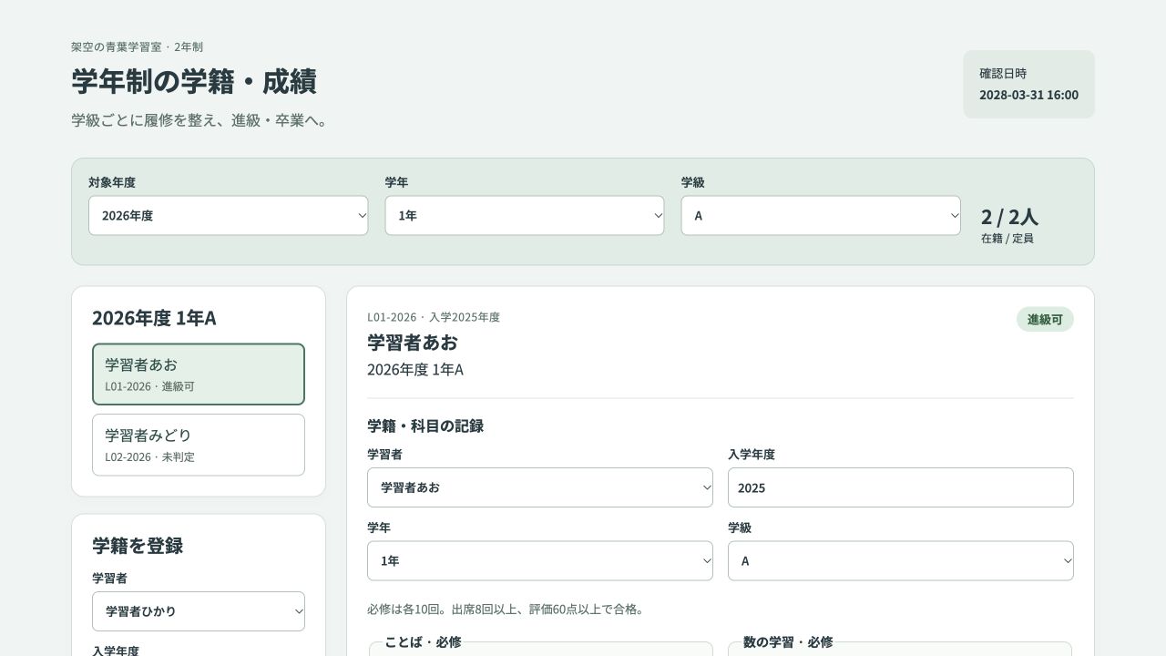The width and height of the screenshot is (1166, 656).
Task: Open the 対象年度 dropdown showing 2026年度
Action: coord(229,216)
